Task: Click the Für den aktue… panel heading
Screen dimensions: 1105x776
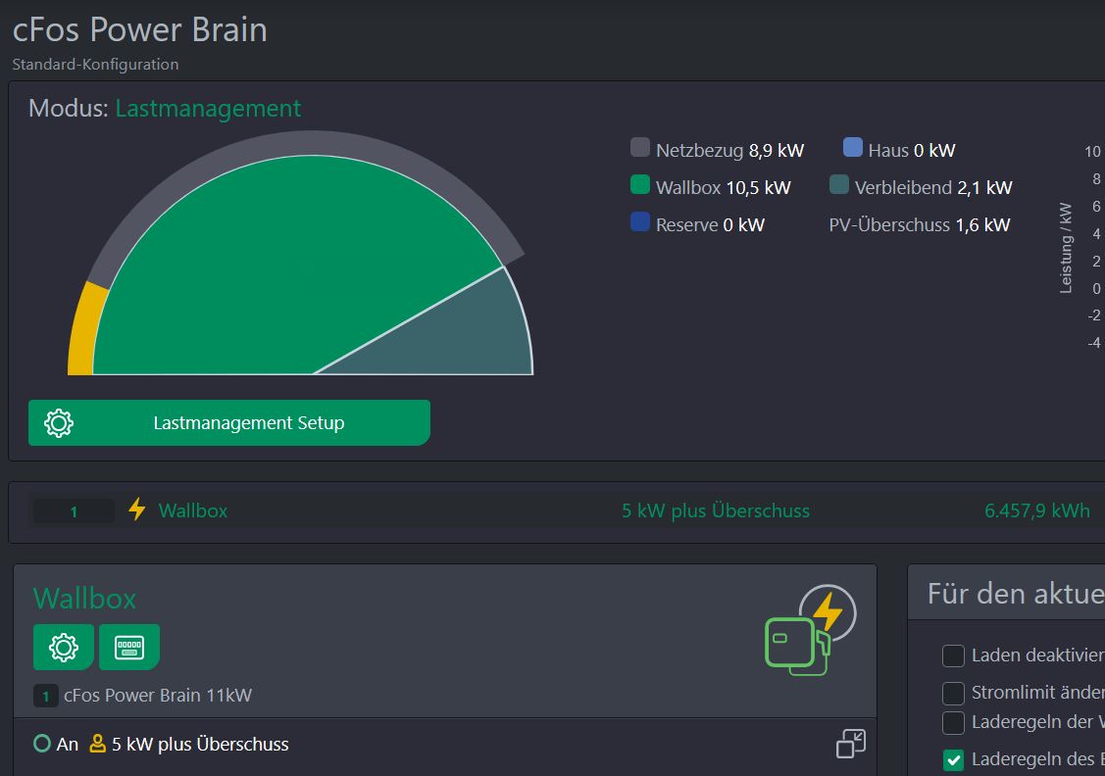Action: (1016, 594)
